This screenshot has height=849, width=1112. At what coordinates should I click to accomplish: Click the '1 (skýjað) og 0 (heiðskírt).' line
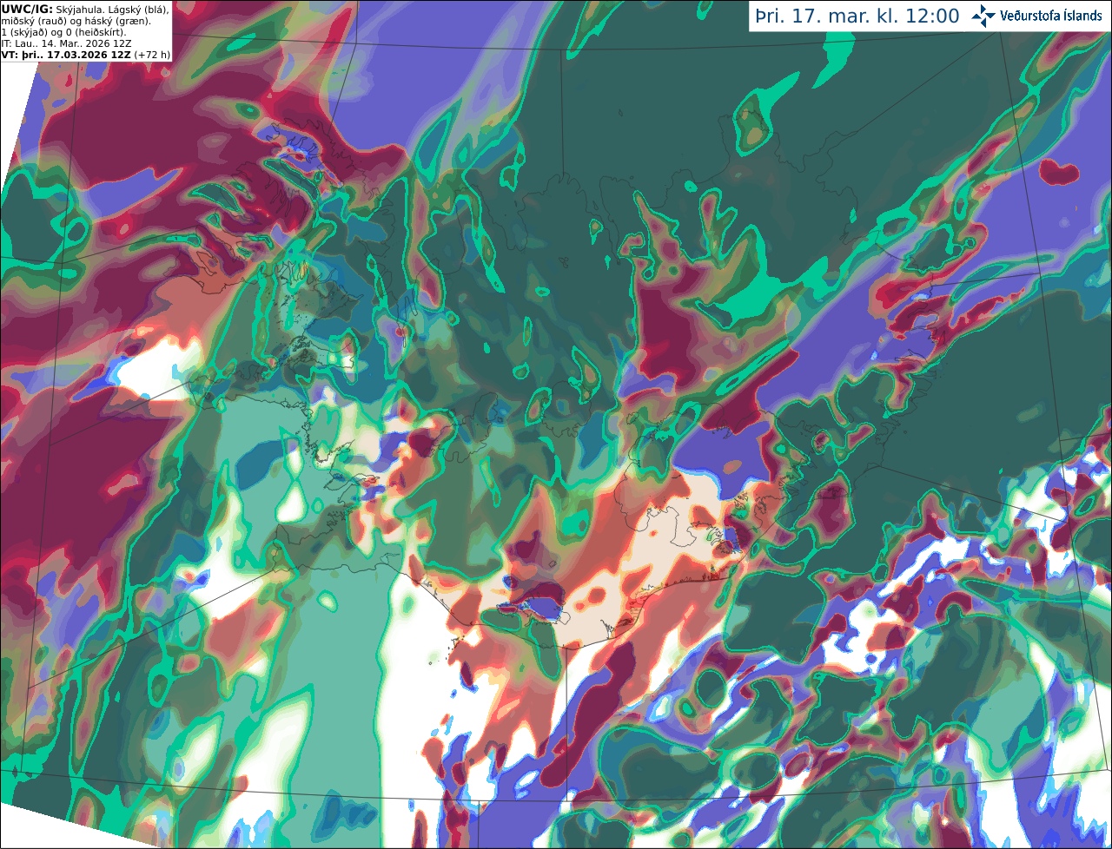(x=63, y=31)
